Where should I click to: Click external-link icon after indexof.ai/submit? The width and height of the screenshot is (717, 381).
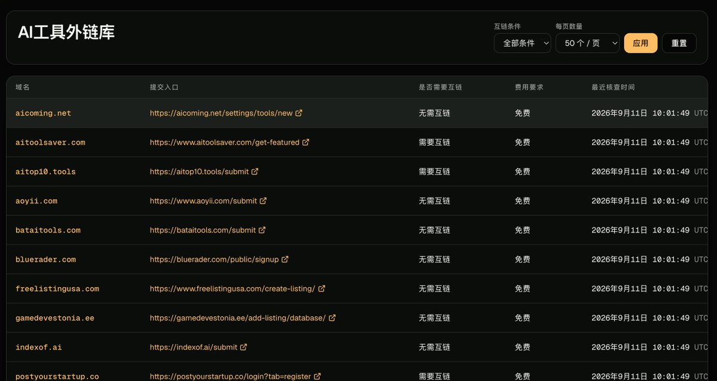pos(244,347)
